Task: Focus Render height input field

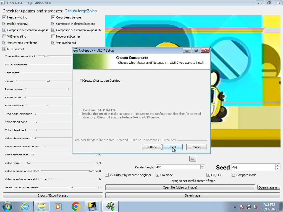Action: click(x=178, y=167)
